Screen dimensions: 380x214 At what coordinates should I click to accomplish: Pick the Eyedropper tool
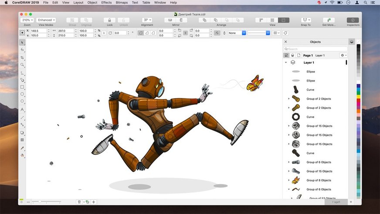(22, 148)
